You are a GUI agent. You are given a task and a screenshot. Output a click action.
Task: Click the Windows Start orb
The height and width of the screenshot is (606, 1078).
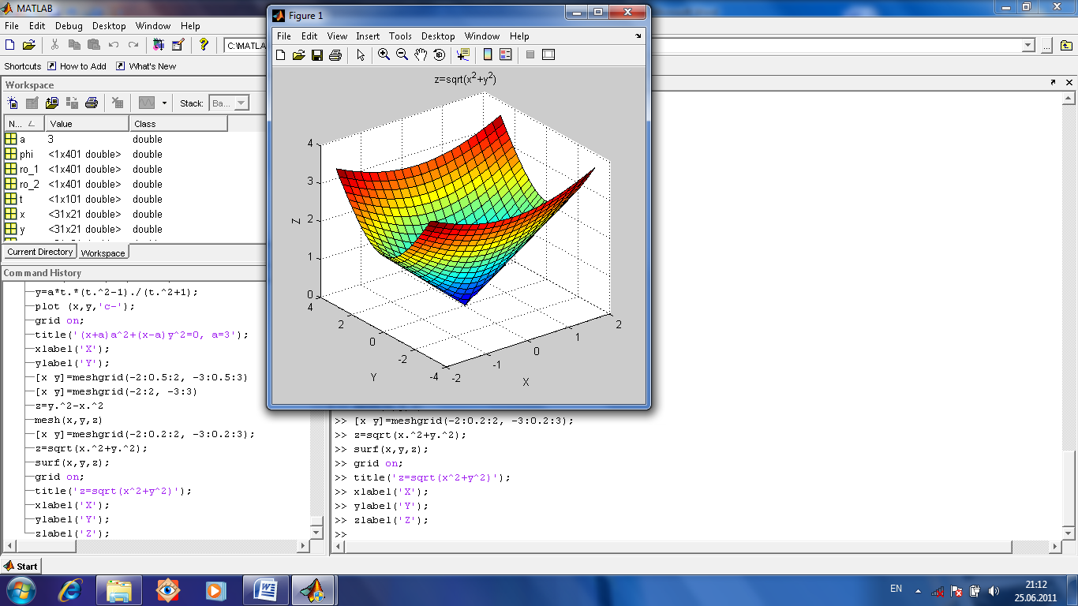[x=20, y=589]
